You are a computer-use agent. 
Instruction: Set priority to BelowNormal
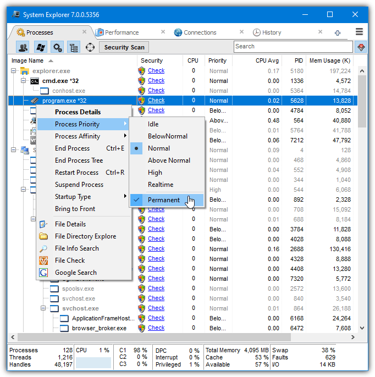[x=167, y=136]
